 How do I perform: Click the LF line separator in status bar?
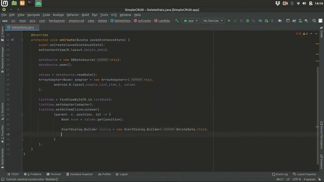pos(288,179)
